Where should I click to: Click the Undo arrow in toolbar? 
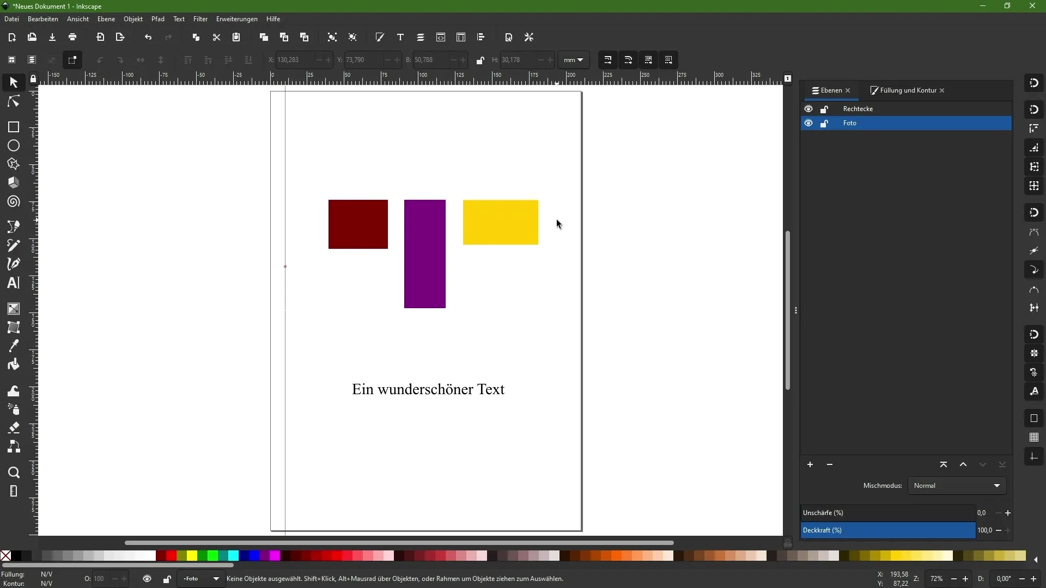148,38
